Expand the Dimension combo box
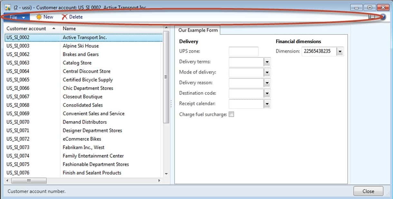Screen dimensions: 393x199 tap(341, 51)
